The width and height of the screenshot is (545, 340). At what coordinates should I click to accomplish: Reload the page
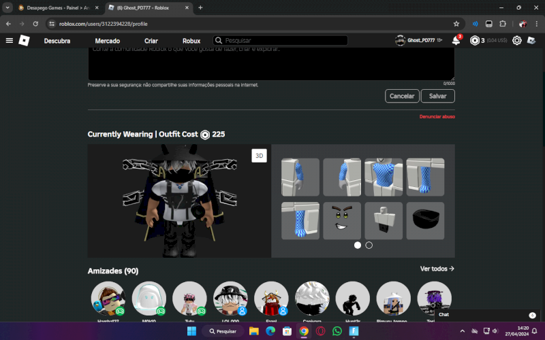tap(35, 24)
